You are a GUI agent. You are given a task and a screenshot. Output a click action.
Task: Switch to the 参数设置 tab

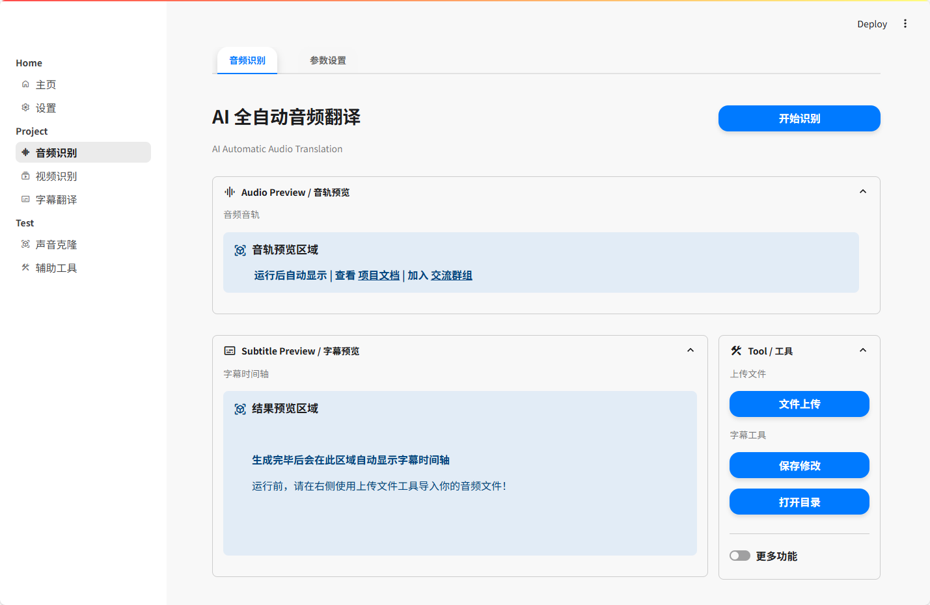(x=327, y=60)
